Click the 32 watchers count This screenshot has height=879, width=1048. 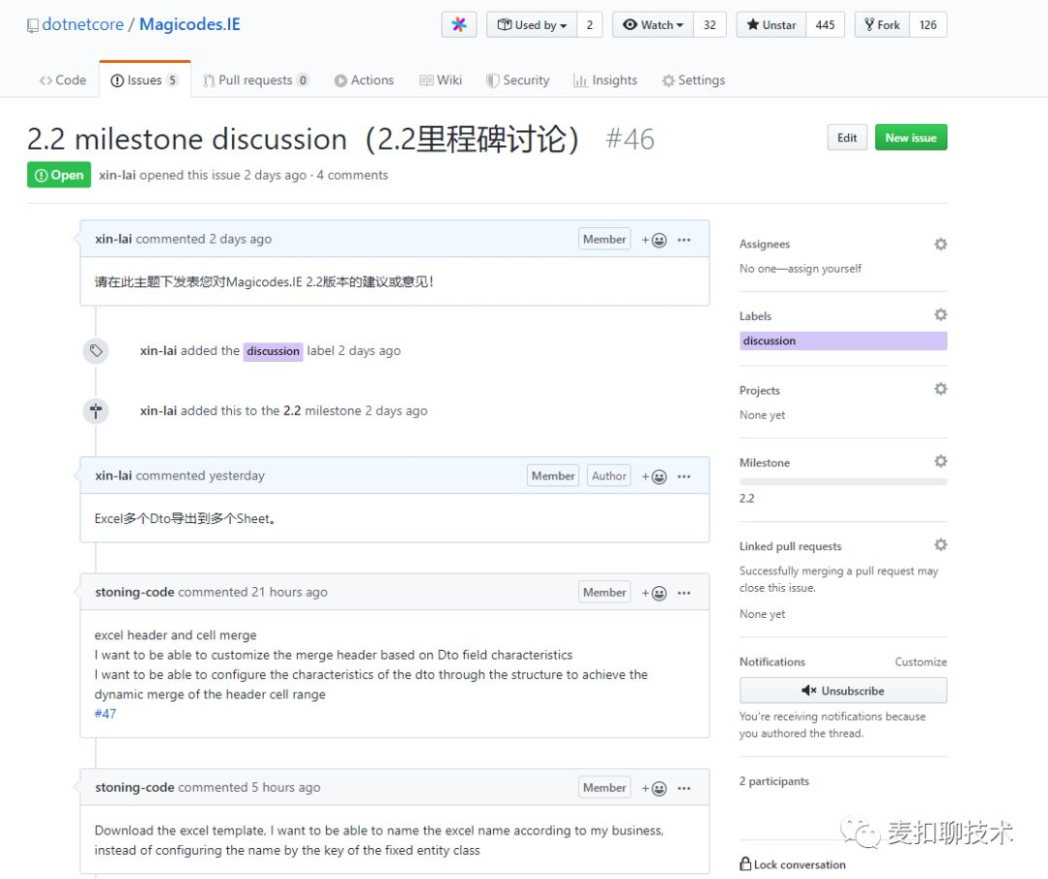tap(709, 24)
